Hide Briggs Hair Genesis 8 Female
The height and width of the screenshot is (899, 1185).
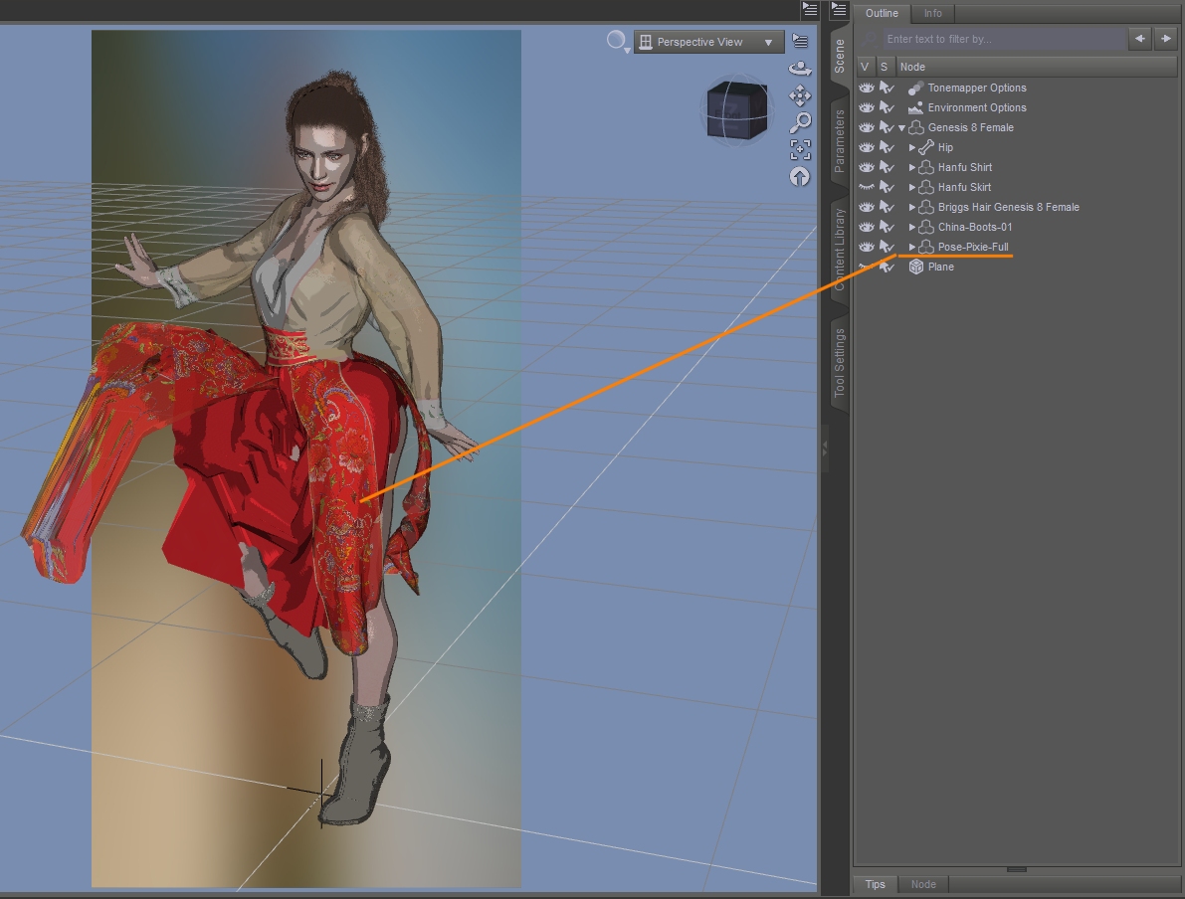[866, 207]
